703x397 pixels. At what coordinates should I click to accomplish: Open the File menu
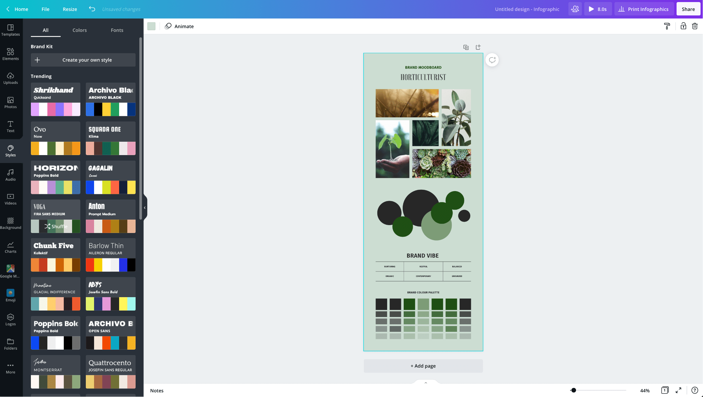tap(45, 9)
